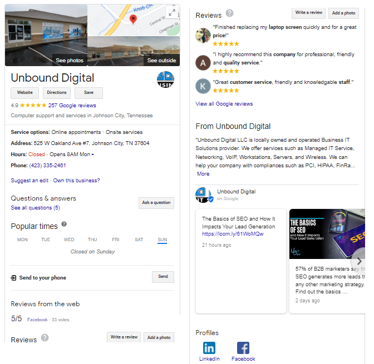
Task: Open the Facebook profile icon
Action: (243, 348)
